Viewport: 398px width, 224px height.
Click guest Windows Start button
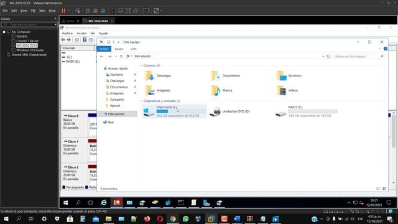(66, 203)
